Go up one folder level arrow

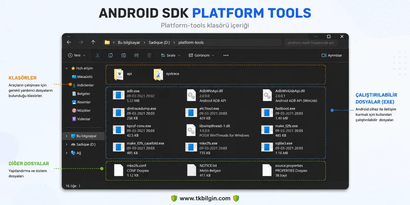[93, 42]
